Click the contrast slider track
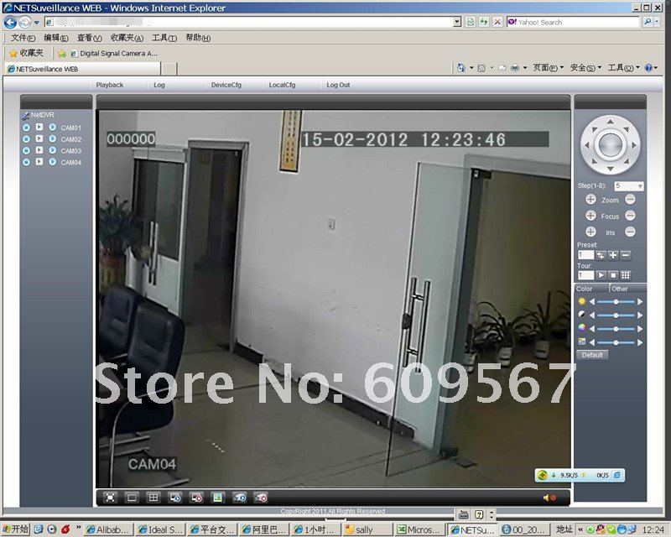This screenshot has width=671, height=537. [x=616, y=315]
